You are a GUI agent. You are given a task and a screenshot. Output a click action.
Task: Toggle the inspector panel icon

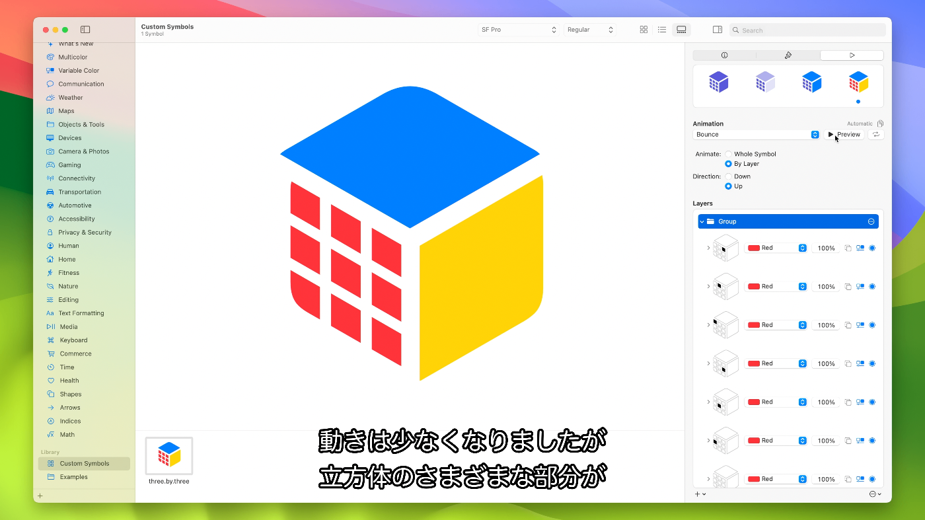pyautogui.click(x=718, y=30)
